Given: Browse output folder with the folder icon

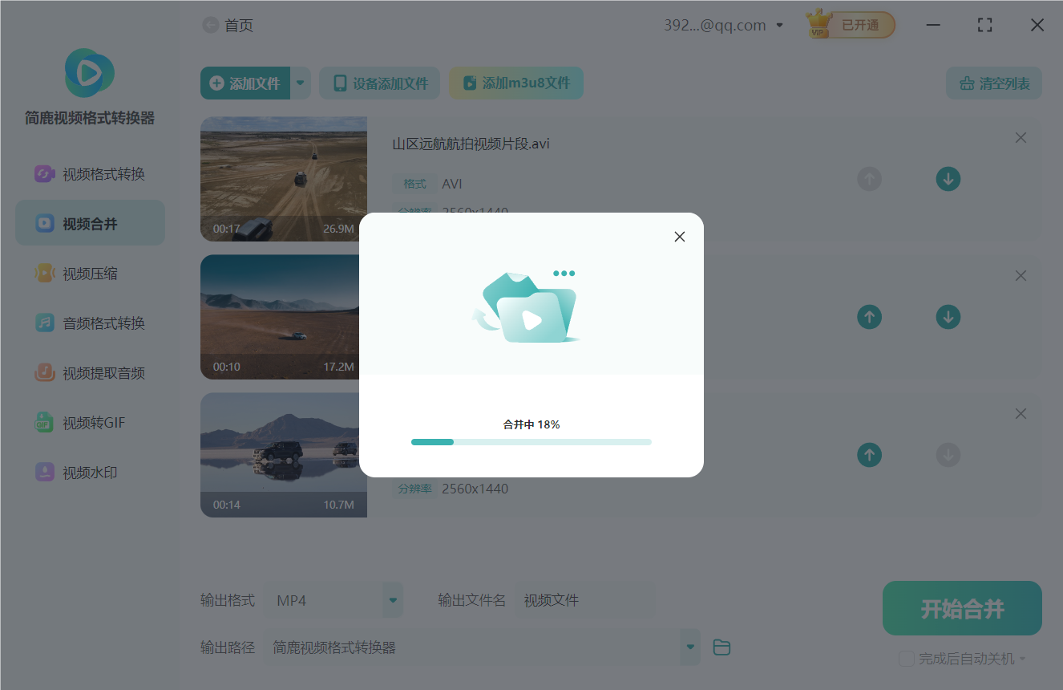Looking at the screenshot, I should tap(721, 647).
